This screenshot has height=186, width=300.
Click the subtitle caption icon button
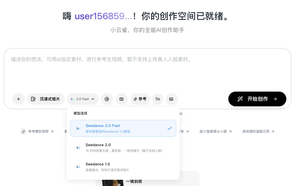(171, 99)
